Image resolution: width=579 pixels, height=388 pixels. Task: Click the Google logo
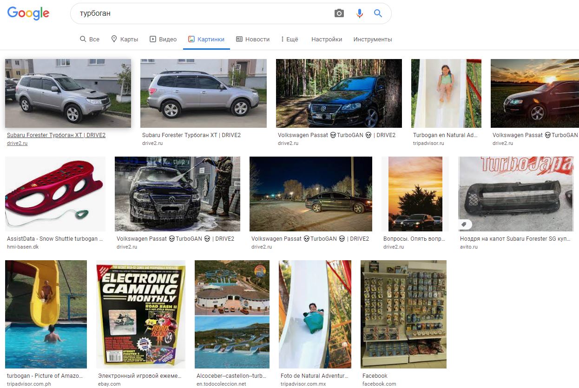(x=28, y=13)
